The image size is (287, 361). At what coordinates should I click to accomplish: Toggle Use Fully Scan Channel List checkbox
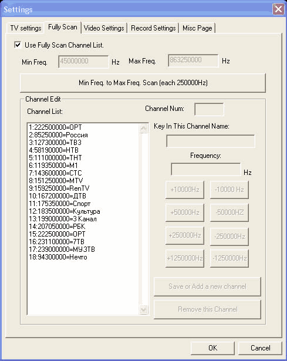point(18,45)
